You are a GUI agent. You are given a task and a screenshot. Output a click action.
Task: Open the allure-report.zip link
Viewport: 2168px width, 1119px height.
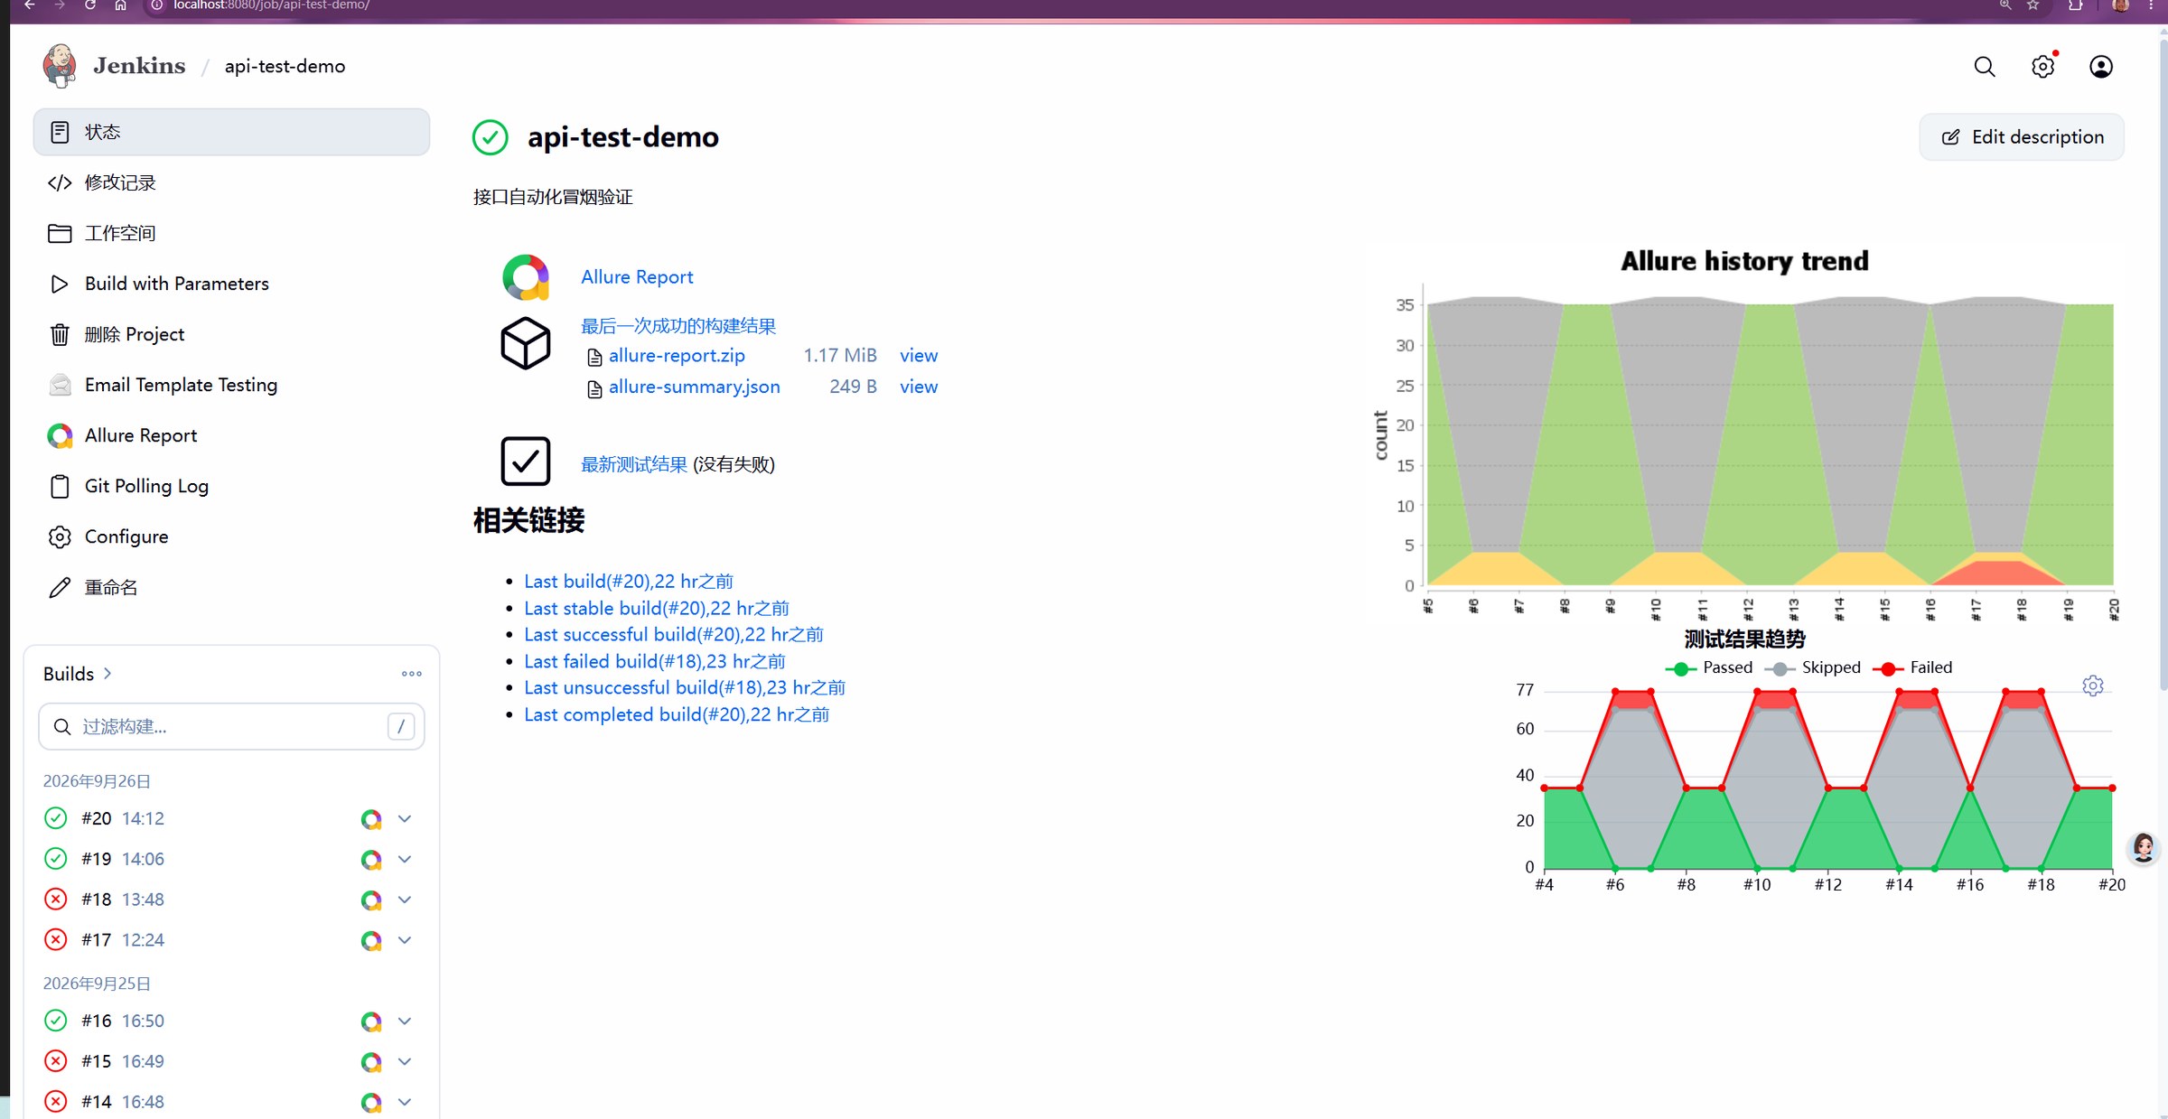coord(677,356)
